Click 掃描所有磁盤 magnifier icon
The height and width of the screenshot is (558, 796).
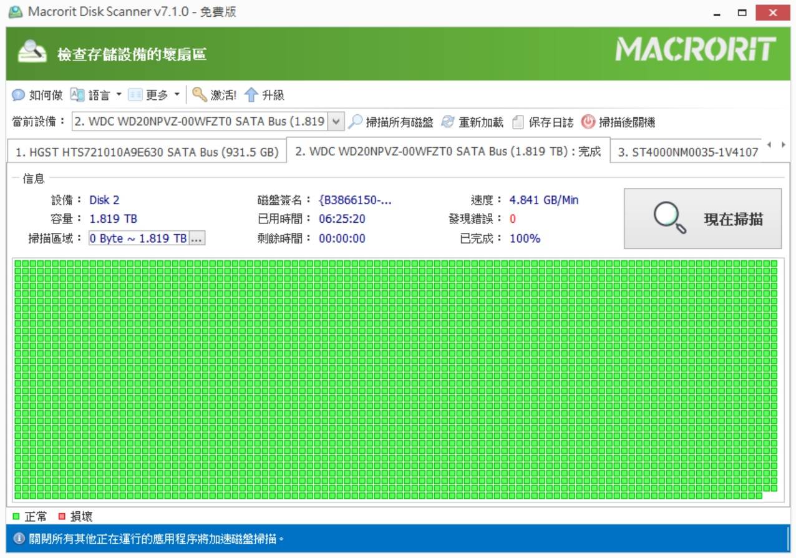[355, 122]
